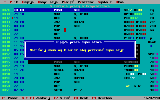Click the Int: lo hi indicator
Viewport: 160px width, 100px height.
(x=133, y=86)
